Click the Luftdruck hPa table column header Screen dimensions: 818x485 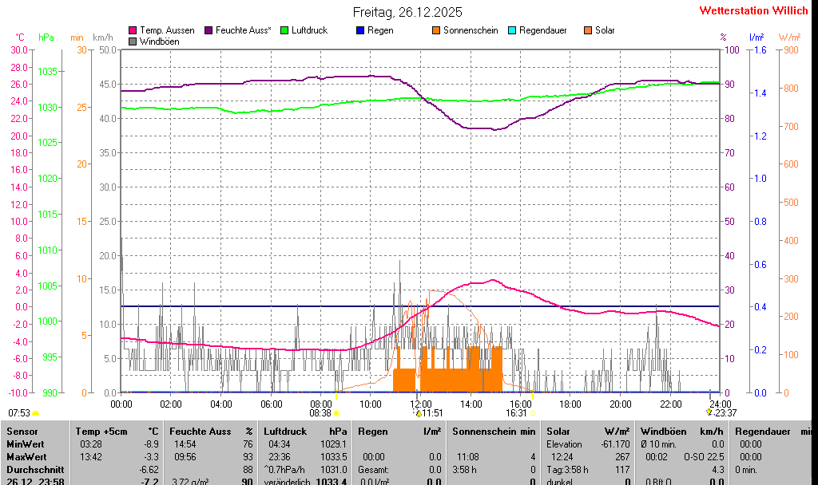pyautogui.click(x=304, y=431)
